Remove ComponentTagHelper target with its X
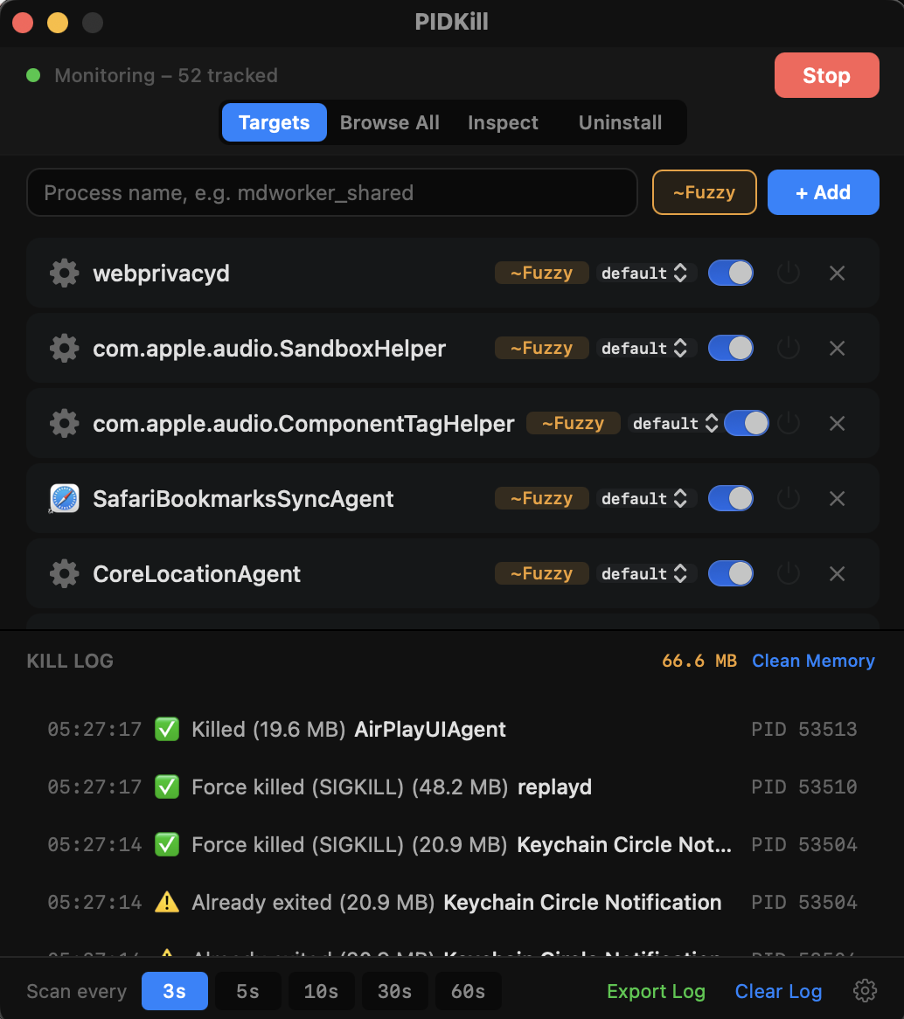904x1019 pixels. click(x=837, y=424)
